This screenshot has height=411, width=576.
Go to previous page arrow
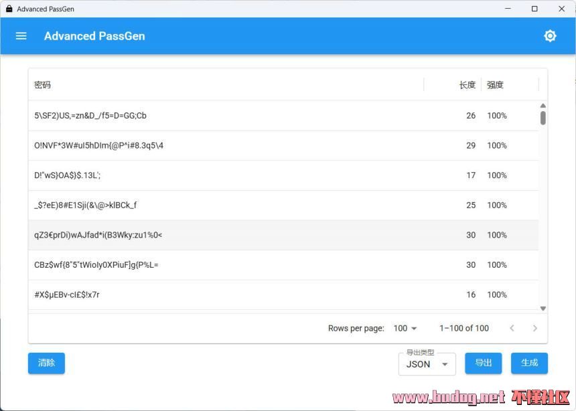pos(512,328)
